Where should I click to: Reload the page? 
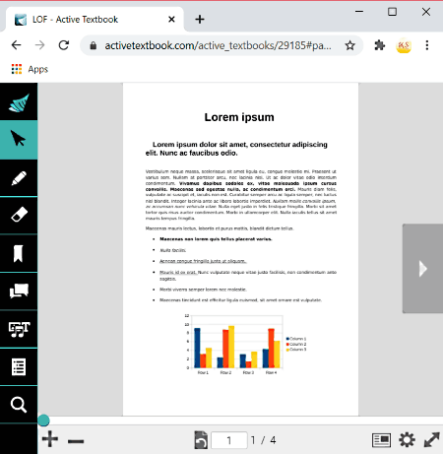pos(64,45)
